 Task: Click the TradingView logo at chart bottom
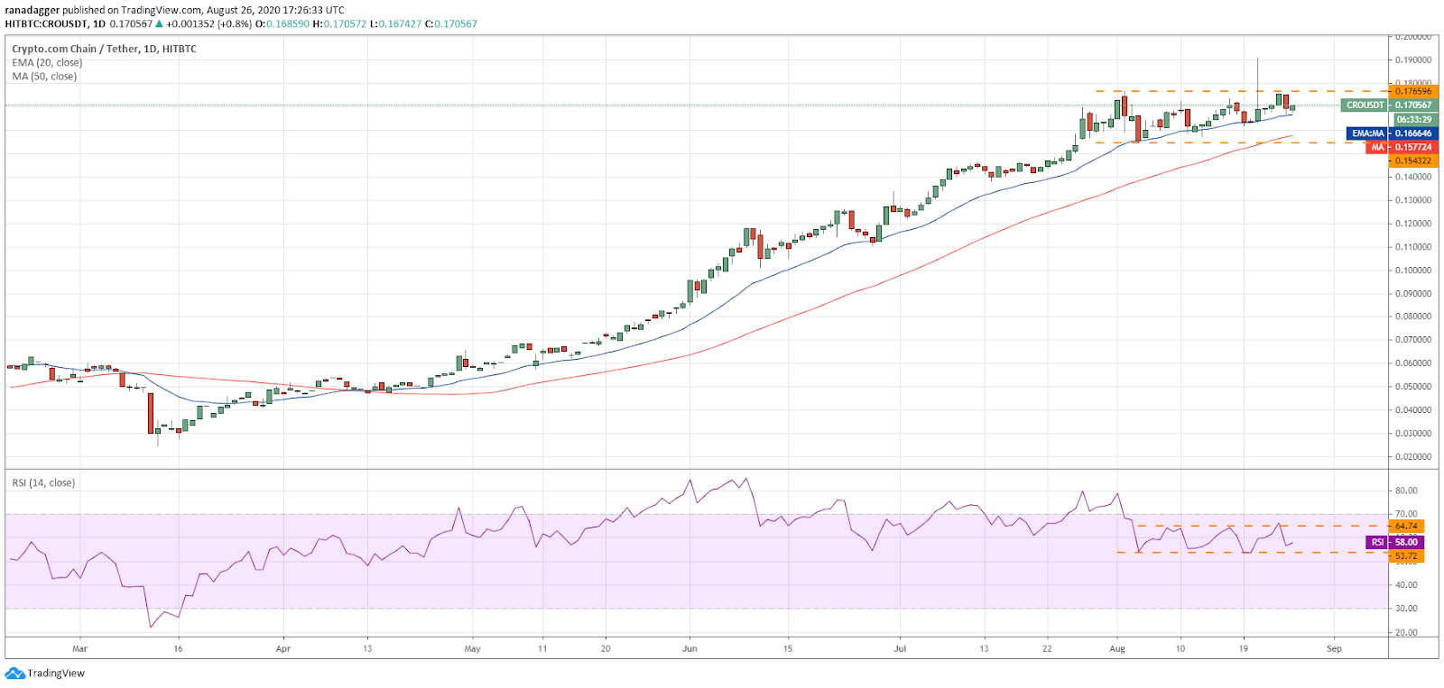tap(45, 673)
